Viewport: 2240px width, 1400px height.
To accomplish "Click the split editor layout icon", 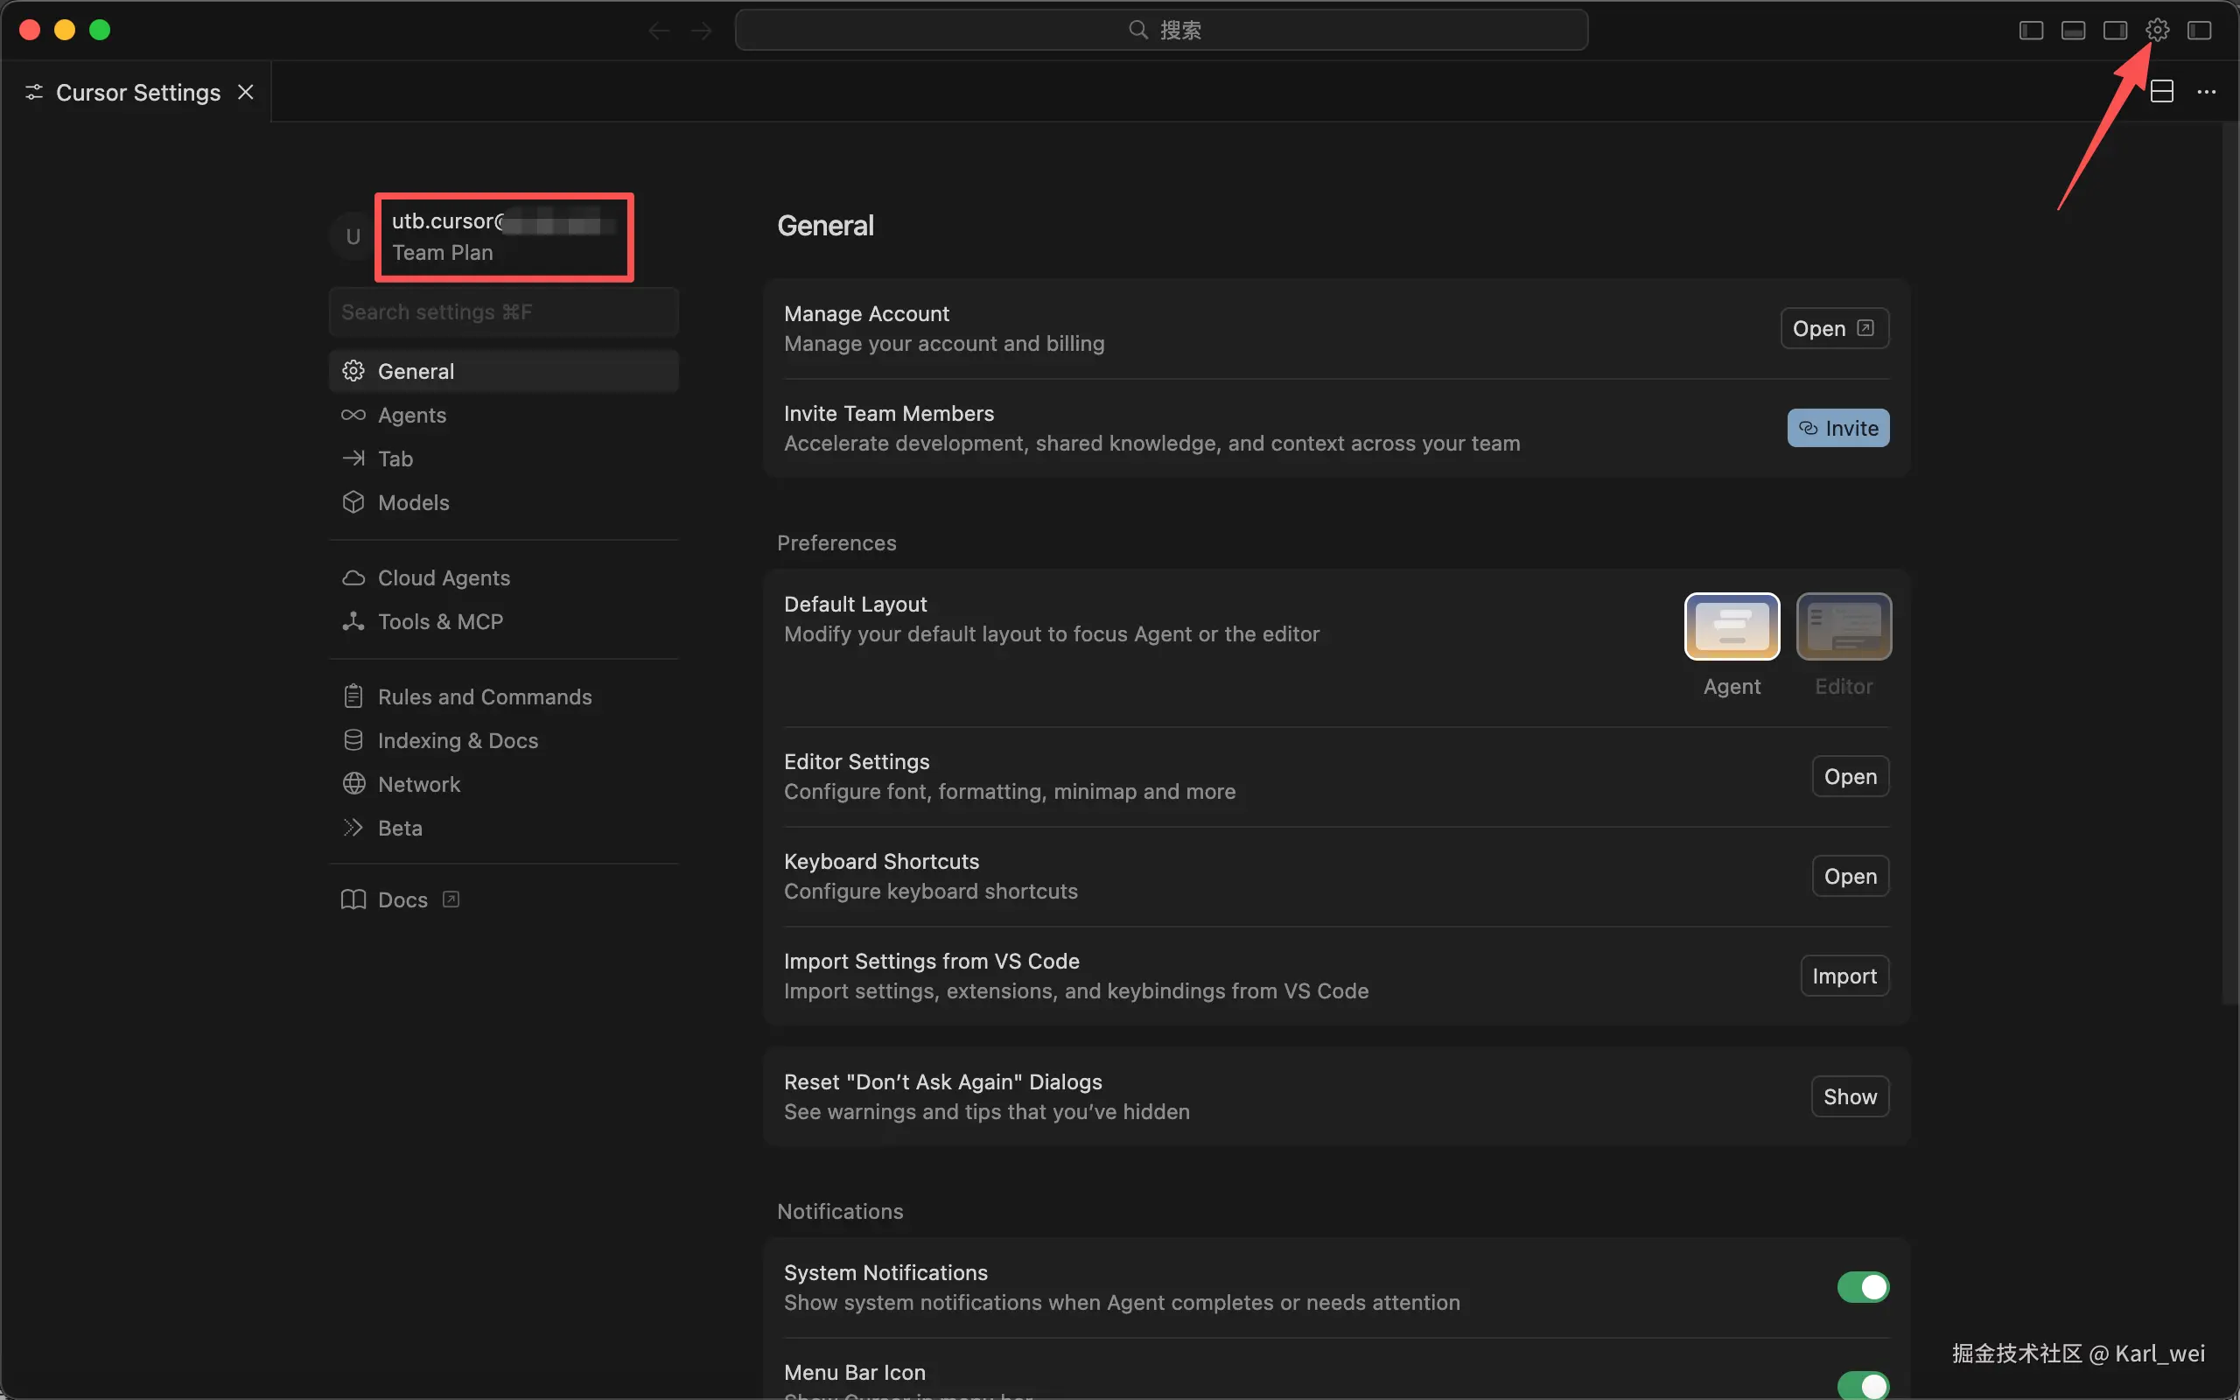I will pos(2161,92).
